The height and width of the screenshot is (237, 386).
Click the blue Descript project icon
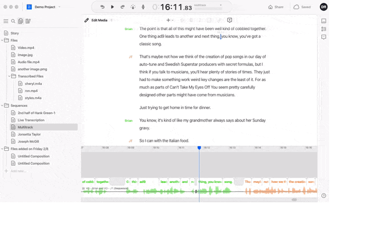pyautogui.click(x=29, y=7)
